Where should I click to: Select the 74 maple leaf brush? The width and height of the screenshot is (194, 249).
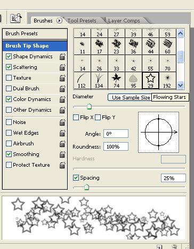[x=116, y=81]
